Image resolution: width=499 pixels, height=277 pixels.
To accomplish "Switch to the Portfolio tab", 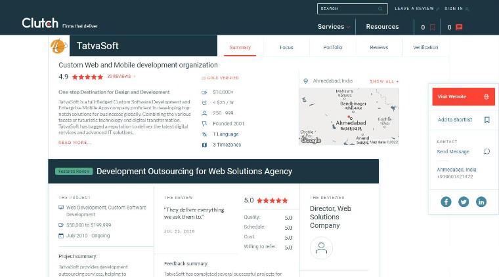I will (333, 47).
